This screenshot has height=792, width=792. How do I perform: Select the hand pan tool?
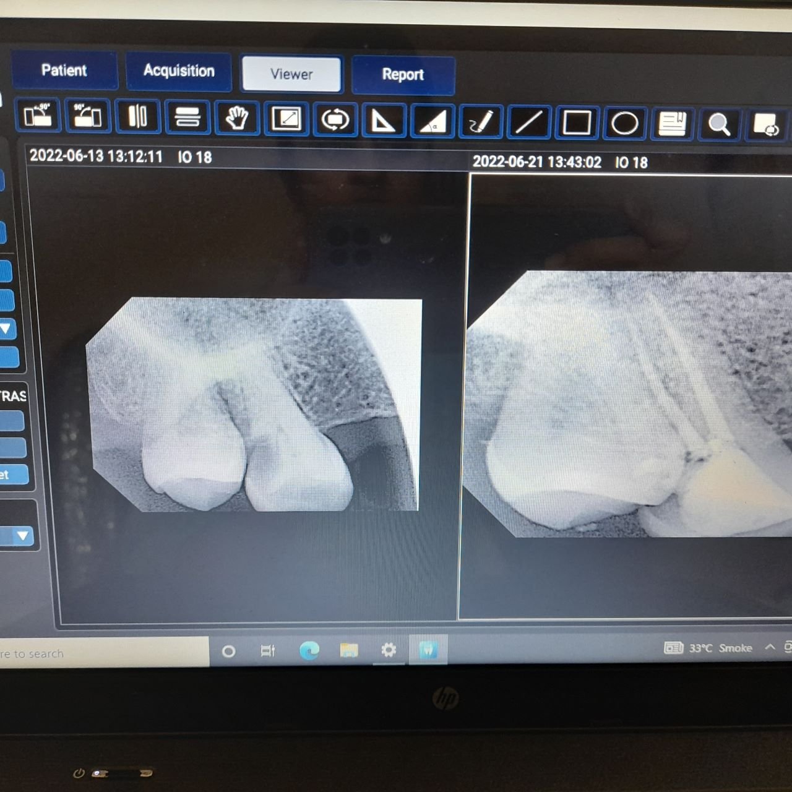click(x=237, y=118)
